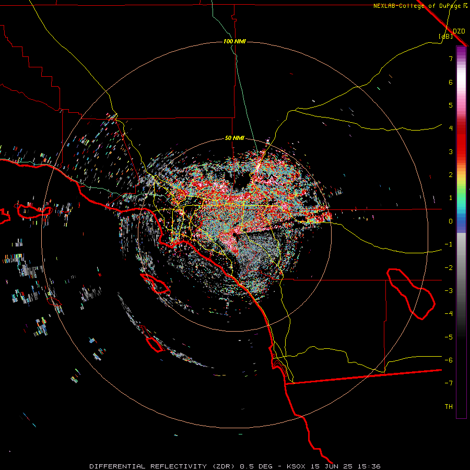This screenshot has height=470, width=470.
Task: Click the color scale value 0
Action: tap(451, 221)
